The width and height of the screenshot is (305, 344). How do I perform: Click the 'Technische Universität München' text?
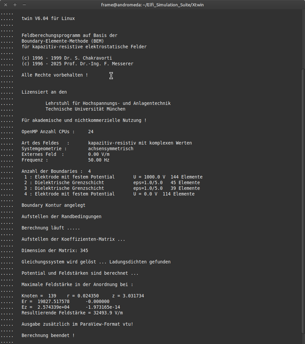(85, 109)
